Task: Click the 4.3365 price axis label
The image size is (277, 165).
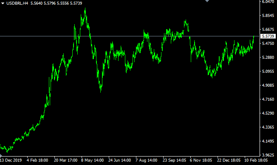Action: click(268, 127)
